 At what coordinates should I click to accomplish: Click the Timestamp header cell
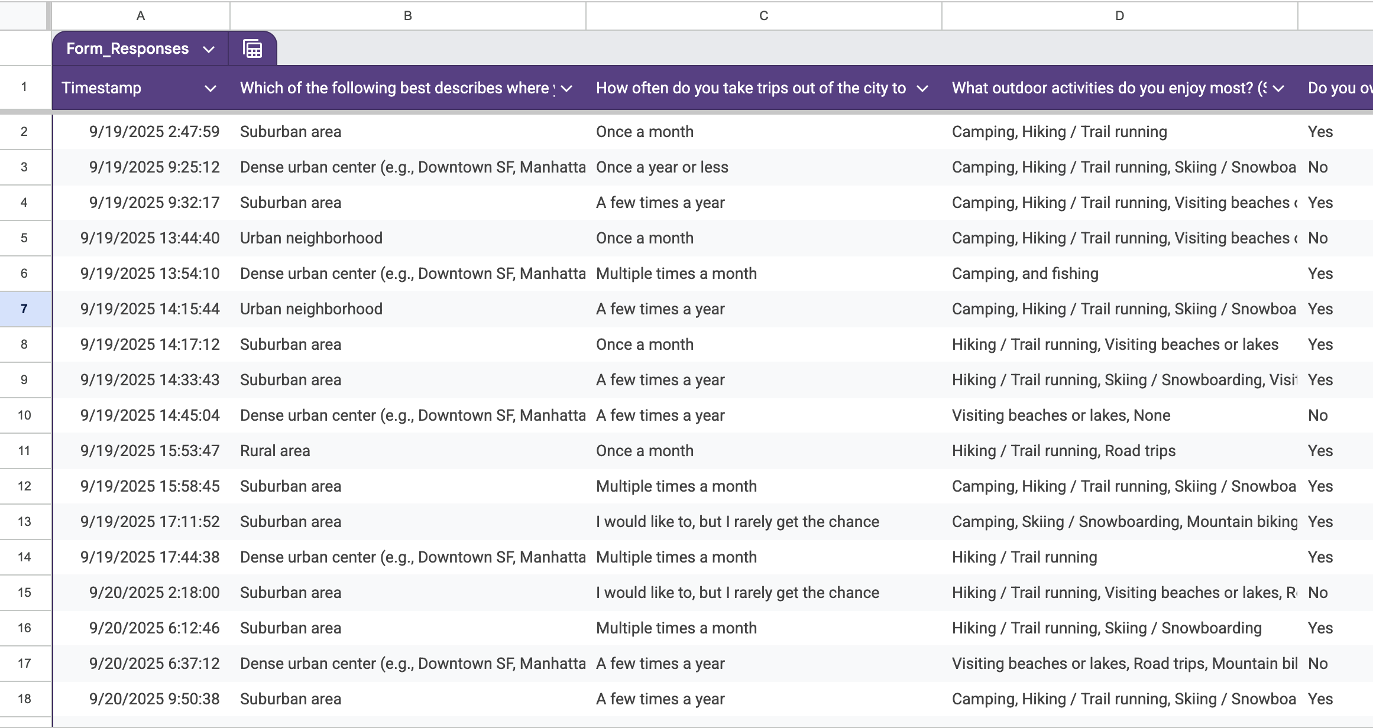pyautogui.click(x=141, y=88)
